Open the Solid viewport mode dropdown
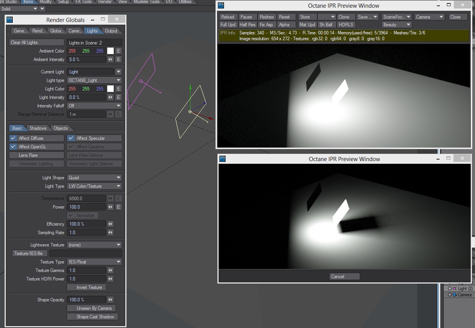 click(x=19, y=8)
